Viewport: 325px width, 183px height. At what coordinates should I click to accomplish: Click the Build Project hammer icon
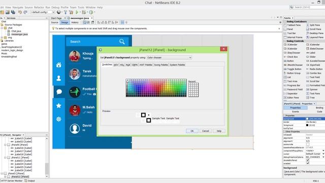(x=66, y=12)
